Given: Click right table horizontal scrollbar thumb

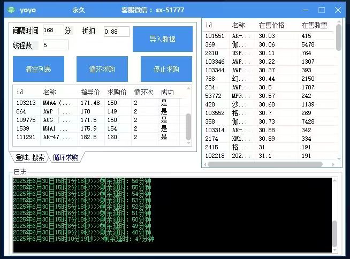Looking at the screenshot, I should tap(265, 164).
